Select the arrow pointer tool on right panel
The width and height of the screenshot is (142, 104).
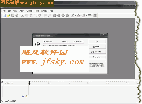tap(137, 22)
